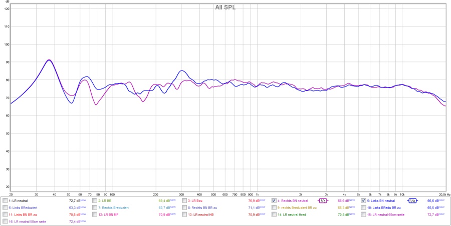The height and width of the screenshot is (226, 451).
Task: Show the '12: LR BN MP' trace
Action: 95,214
